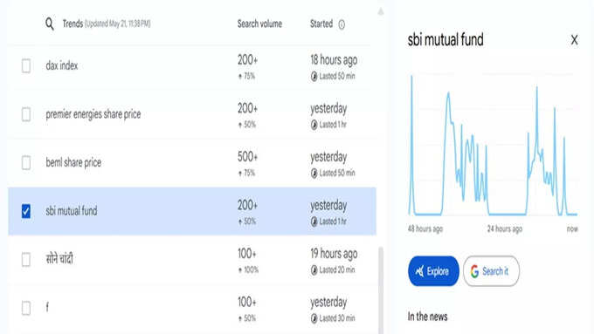The height and width of the screenshot is (334, 594).
Task: Check the beml share price checkbox
Action: [26, 163]
